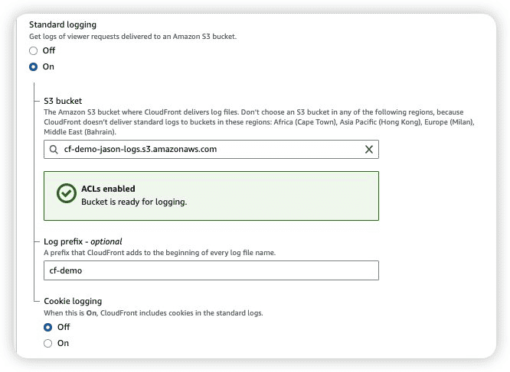
Task: Click the 'Standard logging' heading
Action: (x=63, y=24)
